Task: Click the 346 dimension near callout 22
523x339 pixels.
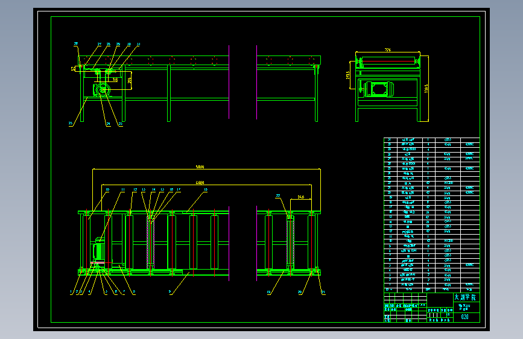Action: tap(300, 197)
